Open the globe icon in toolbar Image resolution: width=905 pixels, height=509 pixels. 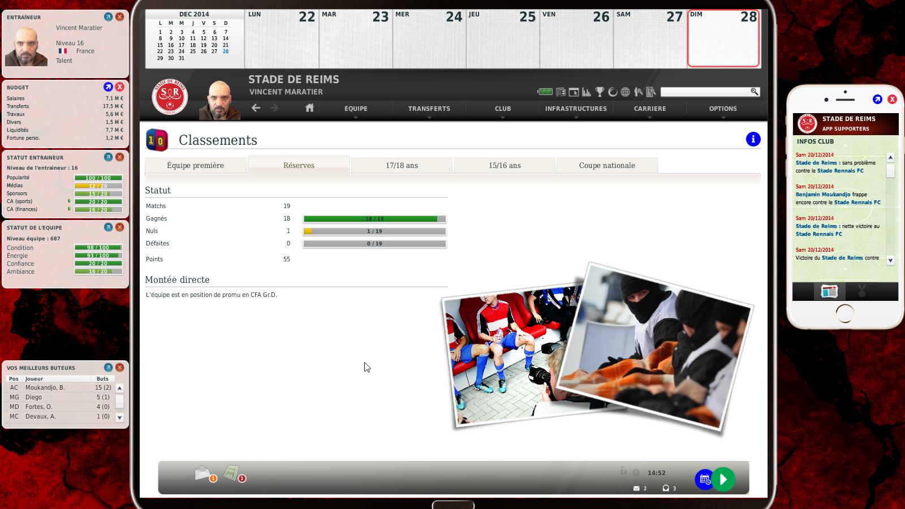tap(625, 92)
